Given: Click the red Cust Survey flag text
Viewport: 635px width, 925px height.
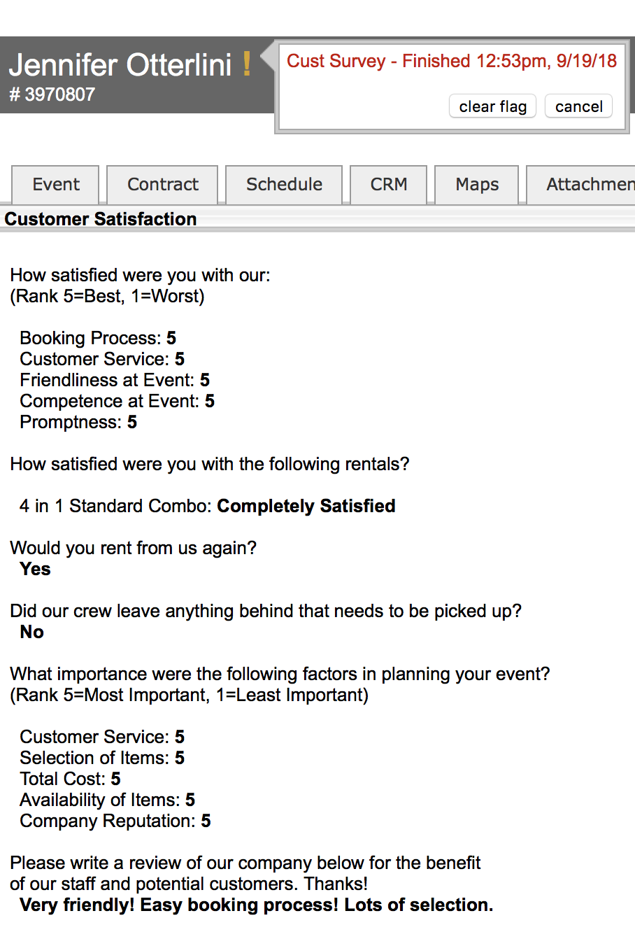Looking at the screenshot, I should tap(452, 62).
